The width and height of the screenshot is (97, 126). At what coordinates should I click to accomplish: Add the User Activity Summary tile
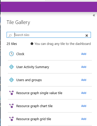(84, 67)
